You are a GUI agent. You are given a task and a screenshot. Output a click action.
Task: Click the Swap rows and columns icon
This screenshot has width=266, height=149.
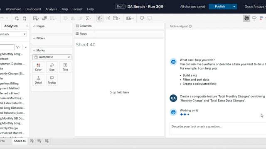pos(66,18)
